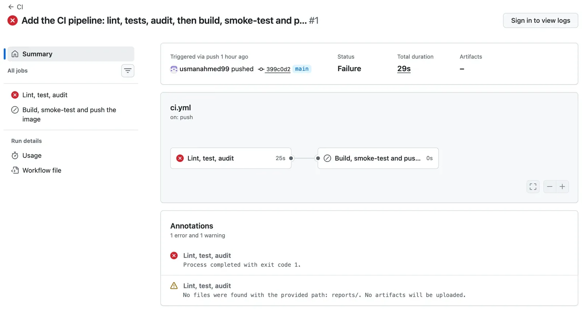This screenshot has width=582, height=309.
Task: Click the main branch label
Action: tap(302, 69)
